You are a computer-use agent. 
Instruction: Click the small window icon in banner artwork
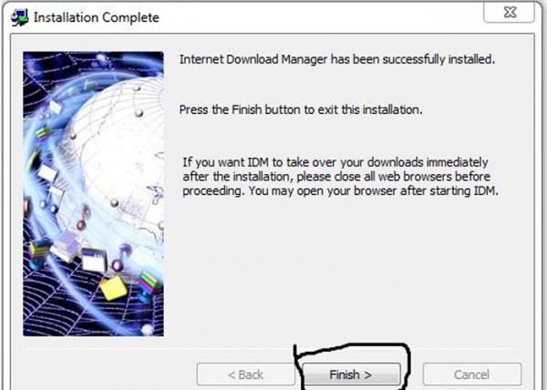[x=94, y=260]
